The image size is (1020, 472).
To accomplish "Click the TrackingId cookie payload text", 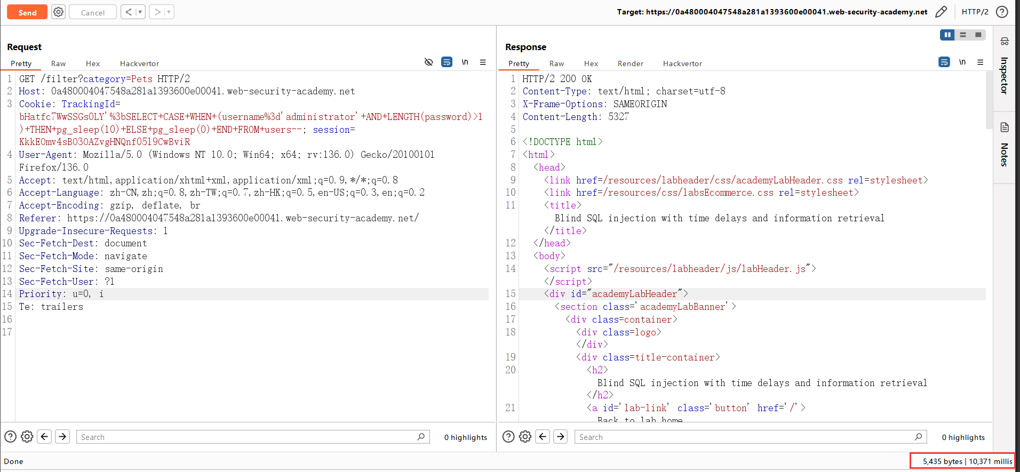I will 251,123.
